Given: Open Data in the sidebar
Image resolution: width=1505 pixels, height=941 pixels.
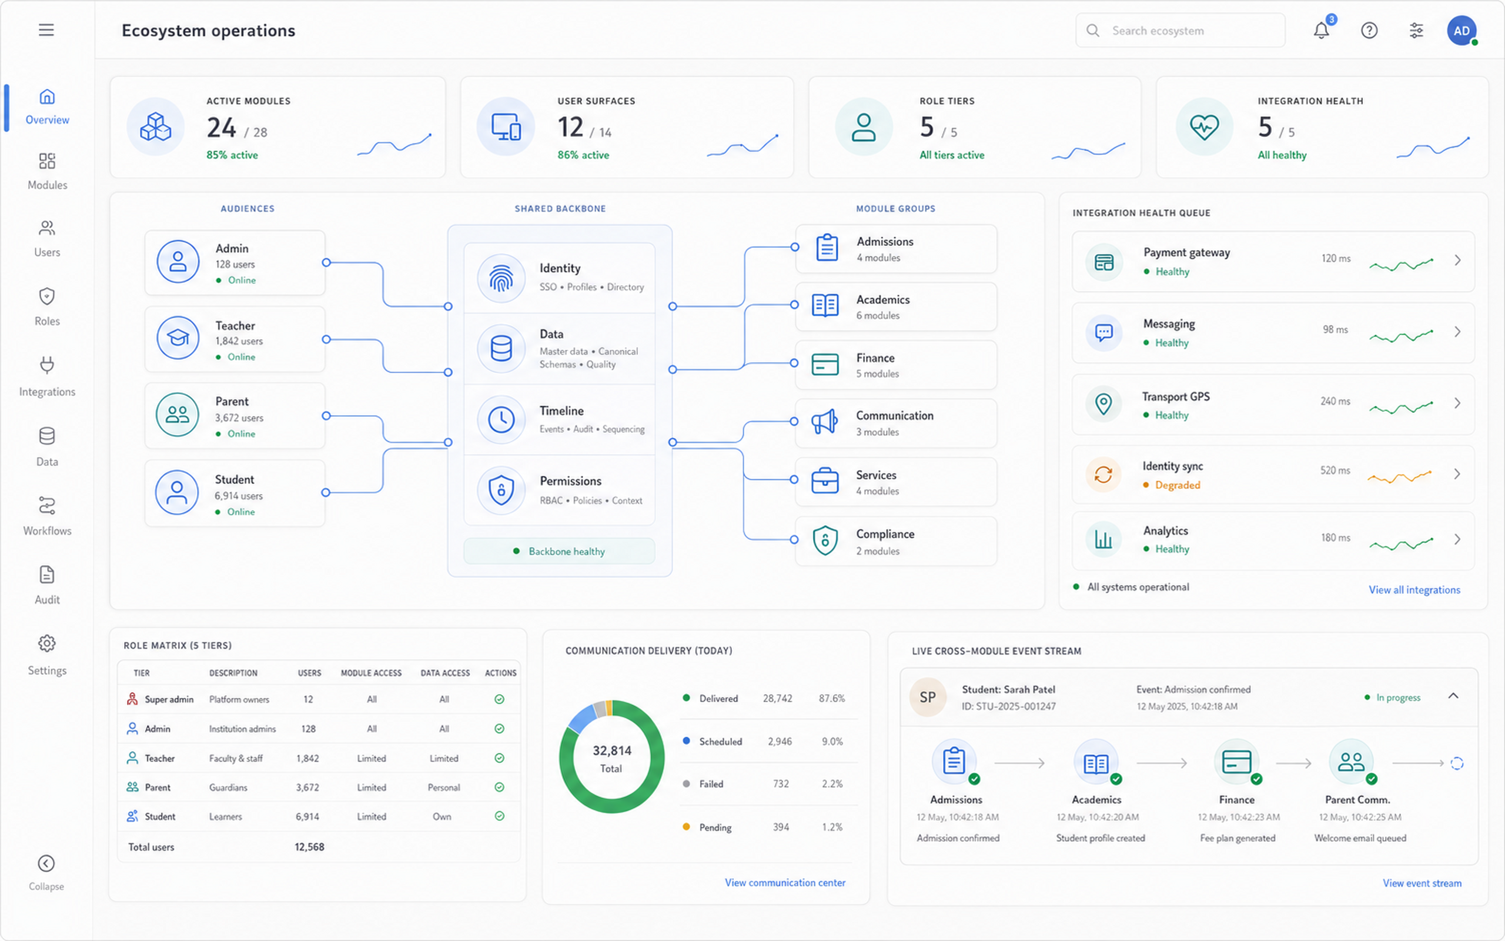Looking at the screenshot, I should pyautogui.click(x=47, y=447).
